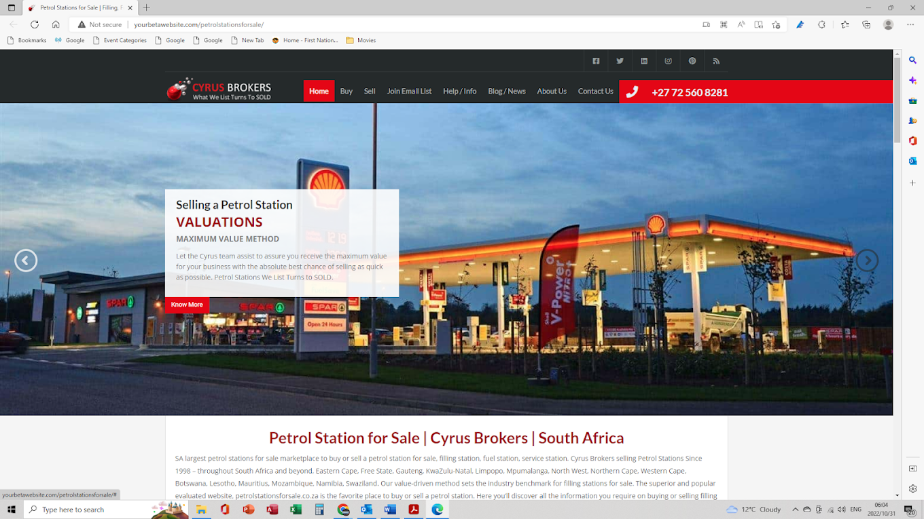Open the Sell menu
924x519 pixels.
coord(370,91)
